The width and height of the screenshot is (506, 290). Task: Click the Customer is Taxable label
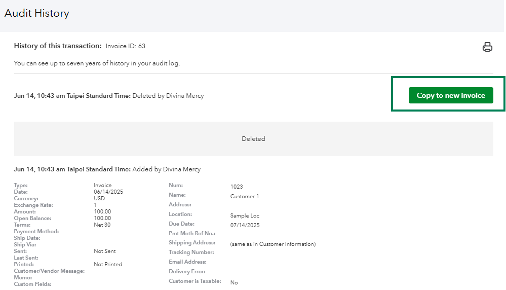click(195, 281)
